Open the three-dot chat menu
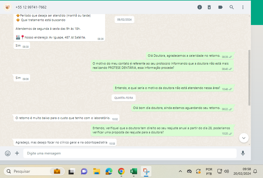This screenshot has height=178, width=263. [x=243, y=7]
